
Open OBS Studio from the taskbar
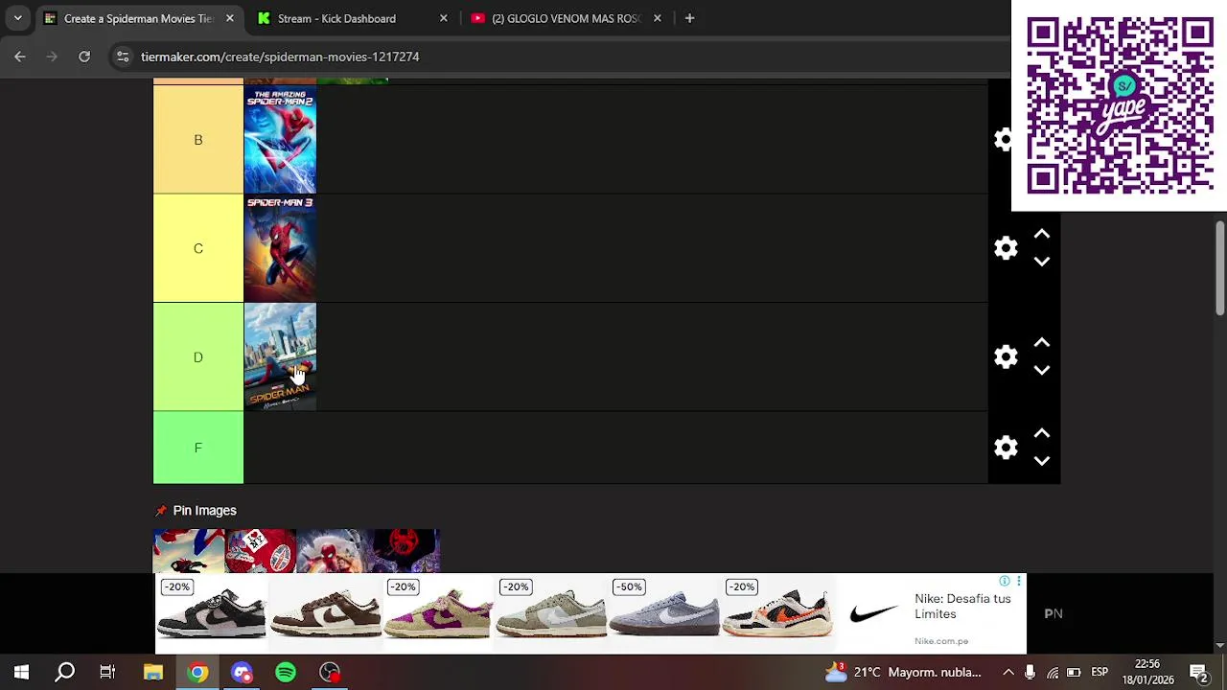(330, 673)
